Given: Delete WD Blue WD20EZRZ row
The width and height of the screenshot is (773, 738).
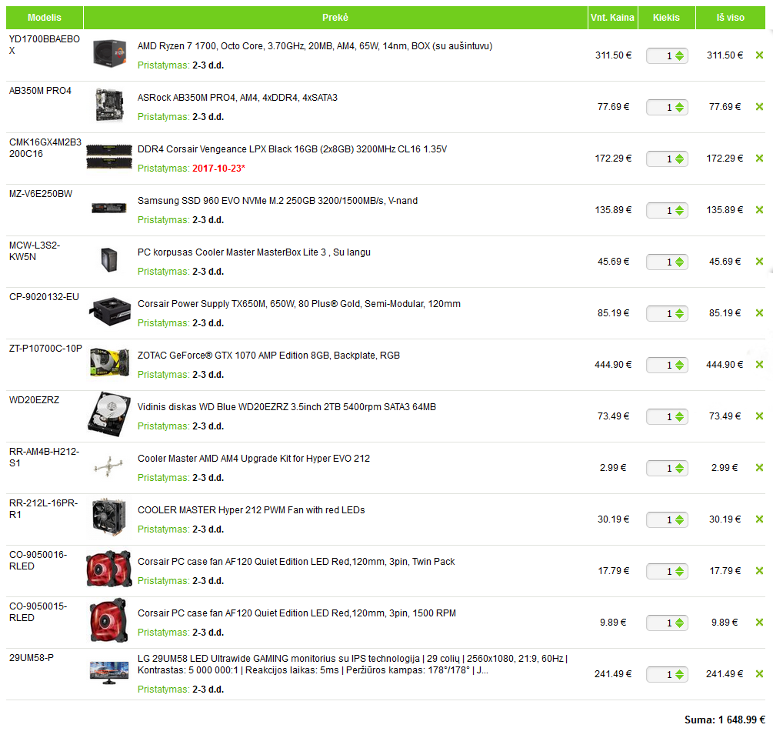Looking at the screenshot, I should (759, 416).
